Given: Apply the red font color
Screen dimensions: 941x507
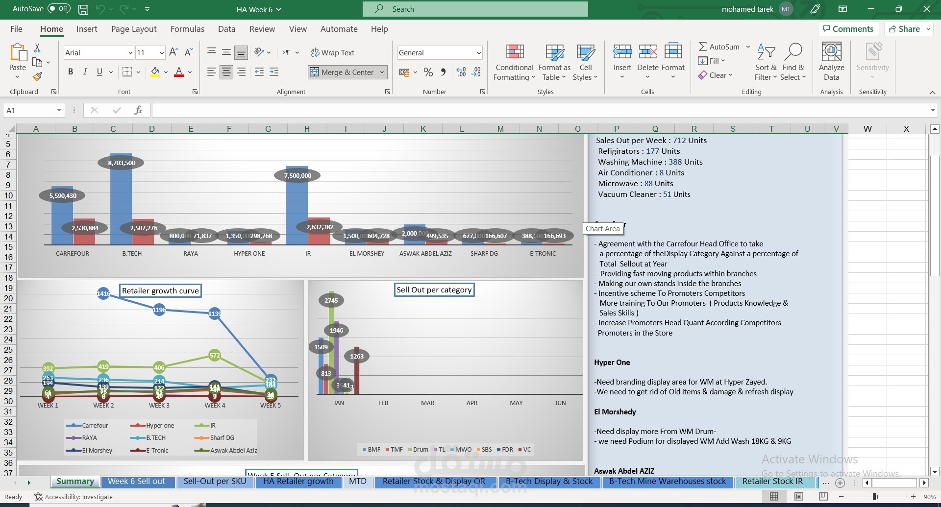Looking at the screenshot, I should (179, 72).
